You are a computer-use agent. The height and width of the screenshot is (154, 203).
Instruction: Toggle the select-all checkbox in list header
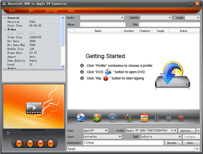point(71,31)
